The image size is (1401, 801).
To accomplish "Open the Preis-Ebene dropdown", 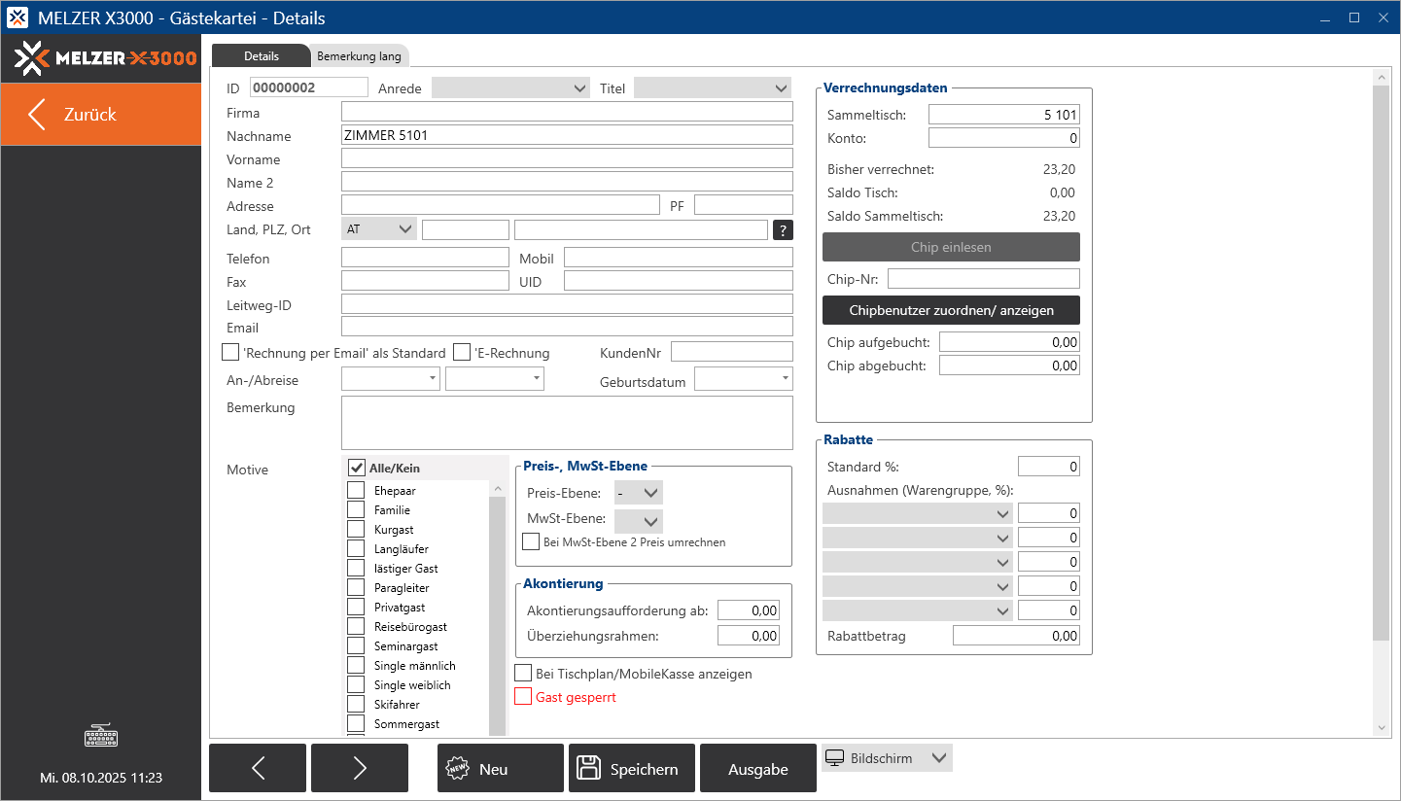I will tap(639, 492).
